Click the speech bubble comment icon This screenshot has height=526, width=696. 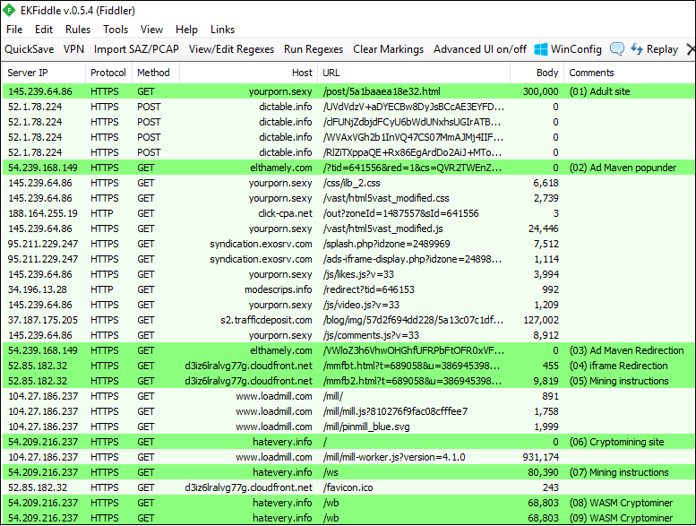point(617,49)
